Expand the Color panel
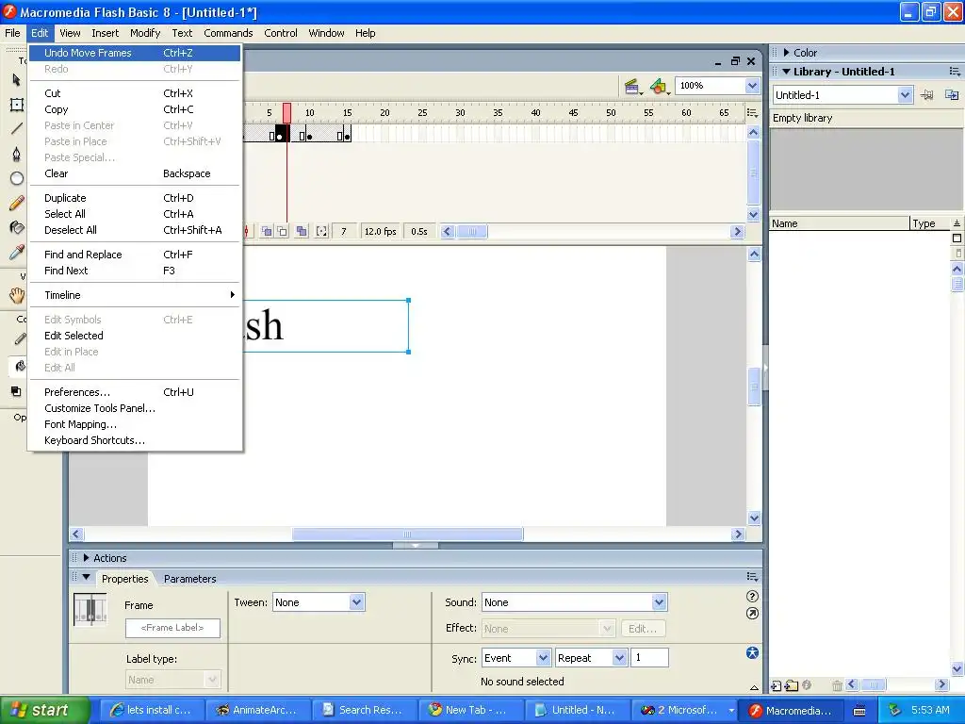The width and height of the screenshot is (965, 724). click(787, 53)
